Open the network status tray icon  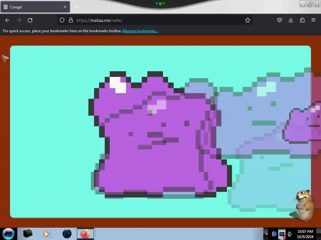(282, 234)
